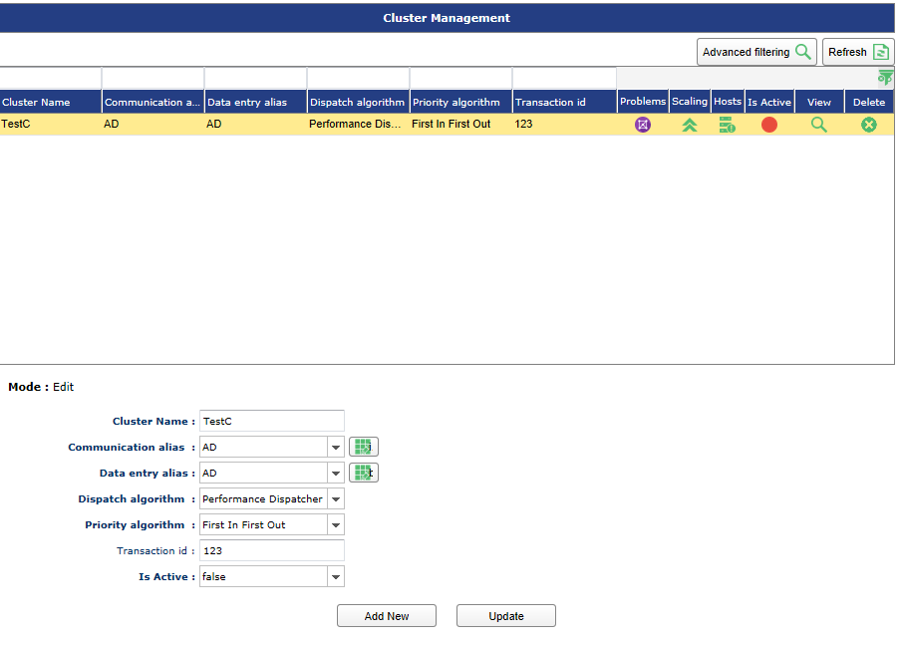The height and width of the screenshot is (647, 904).
Task: Click the Update button
Action: 506,616
